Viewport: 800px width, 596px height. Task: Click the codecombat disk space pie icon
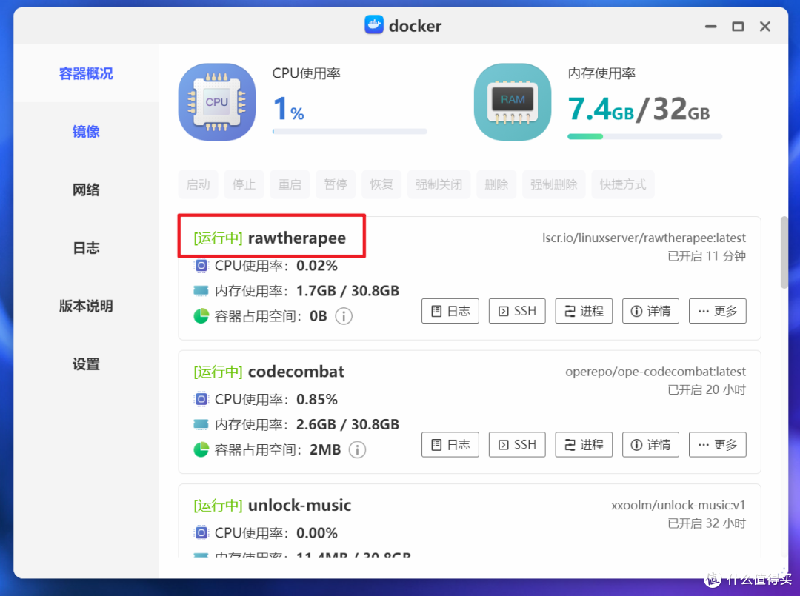tap(201, 449)
